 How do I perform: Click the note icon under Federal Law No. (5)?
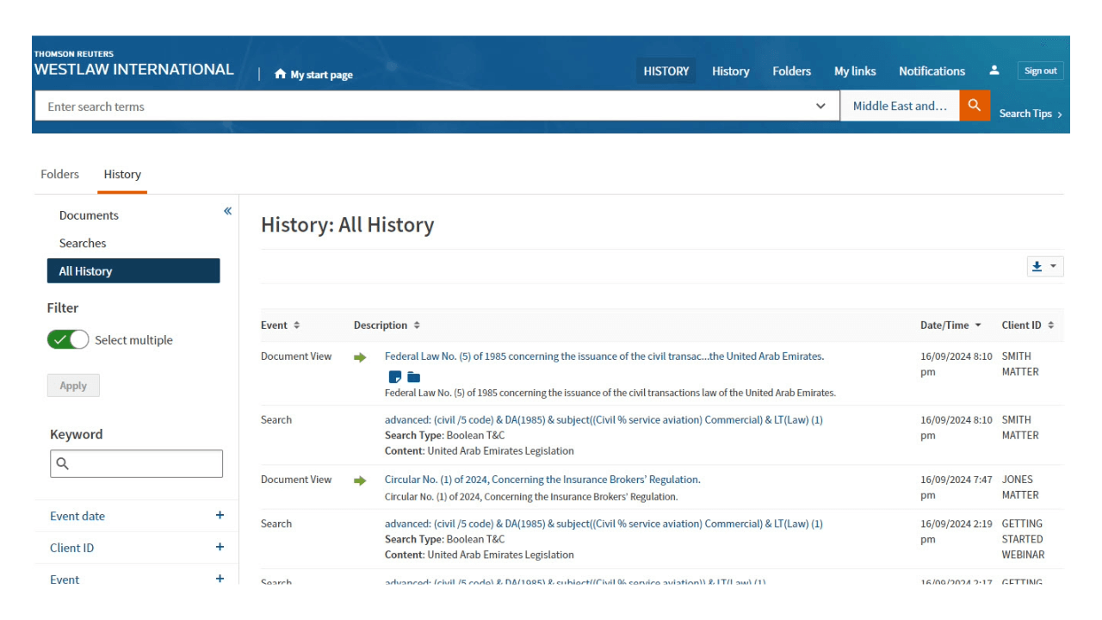click(395, 376)
